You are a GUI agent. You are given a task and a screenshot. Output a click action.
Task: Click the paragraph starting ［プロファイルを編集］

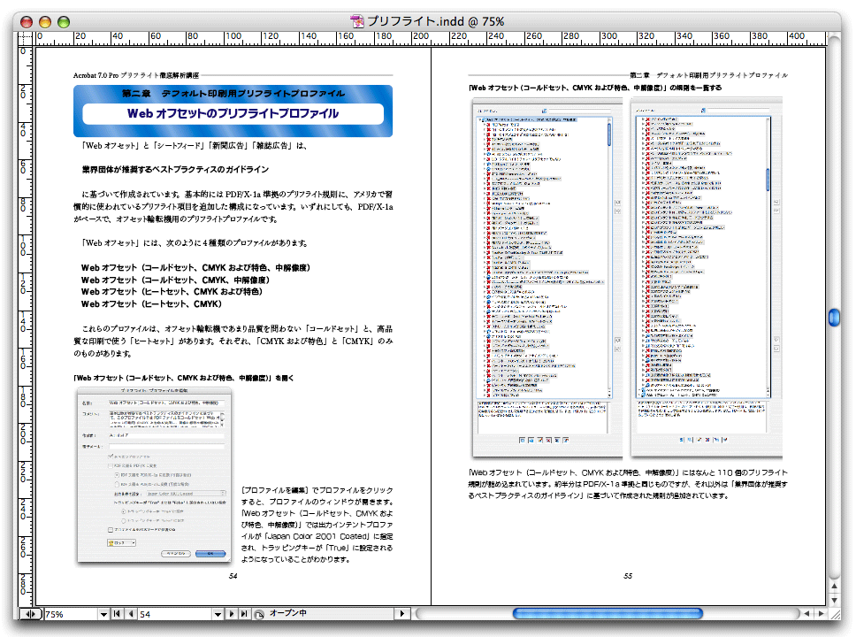pyautogui.click(x=317, y=525)
